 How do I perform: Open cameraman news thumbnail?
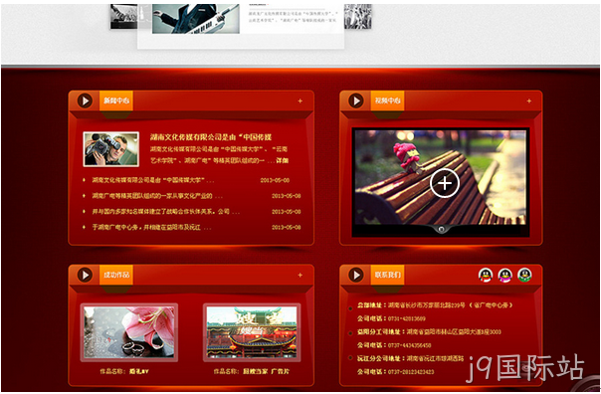[x=111, y=149]
